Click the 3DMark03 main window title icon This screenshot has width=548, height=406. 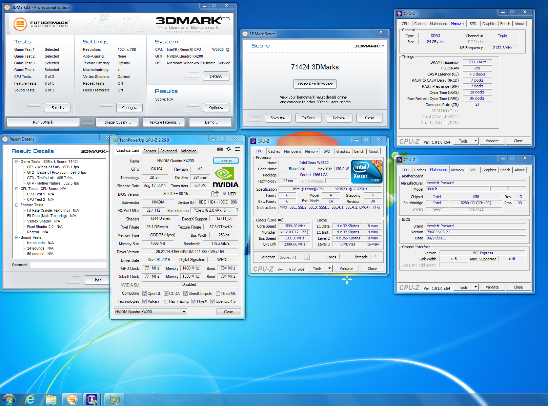pos(7,7)
